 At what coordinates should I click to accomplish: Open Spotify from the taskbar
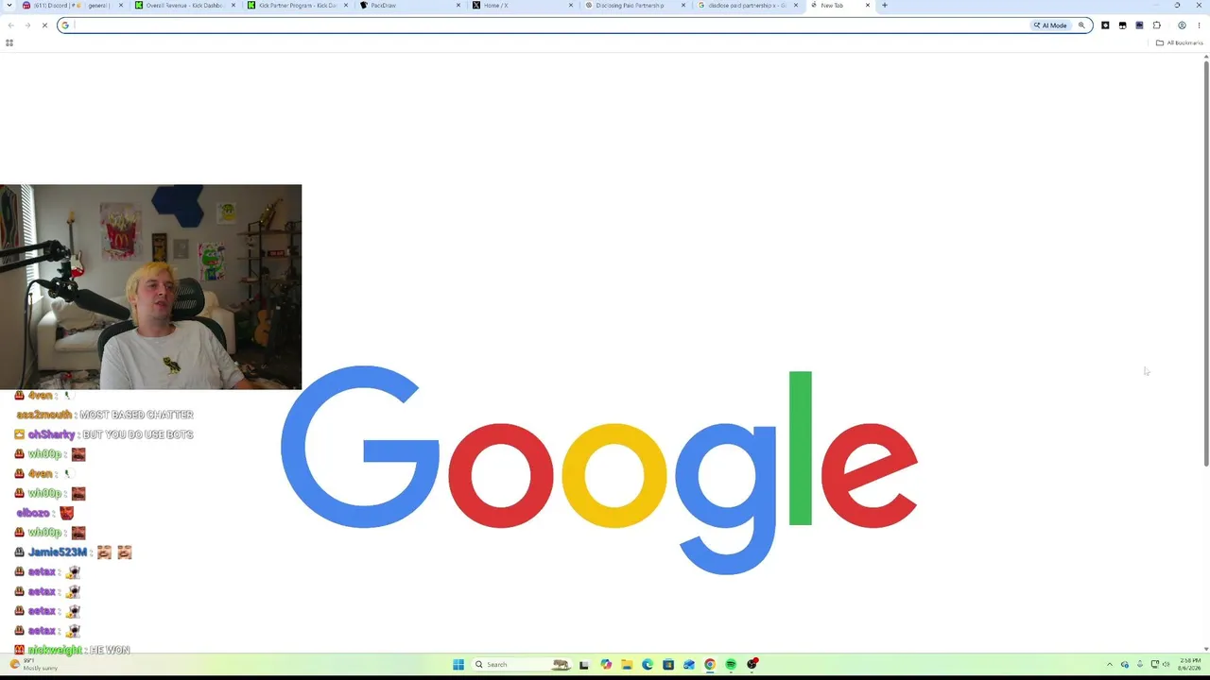click(731, 665)
